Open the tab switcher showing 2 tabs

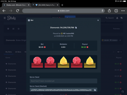point(116,11)
